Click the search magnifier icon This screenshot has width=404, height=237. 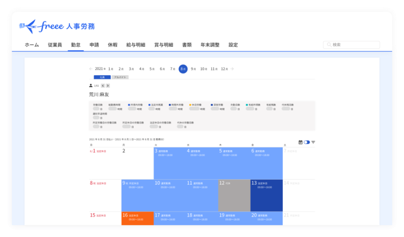(x=329, y=45)
